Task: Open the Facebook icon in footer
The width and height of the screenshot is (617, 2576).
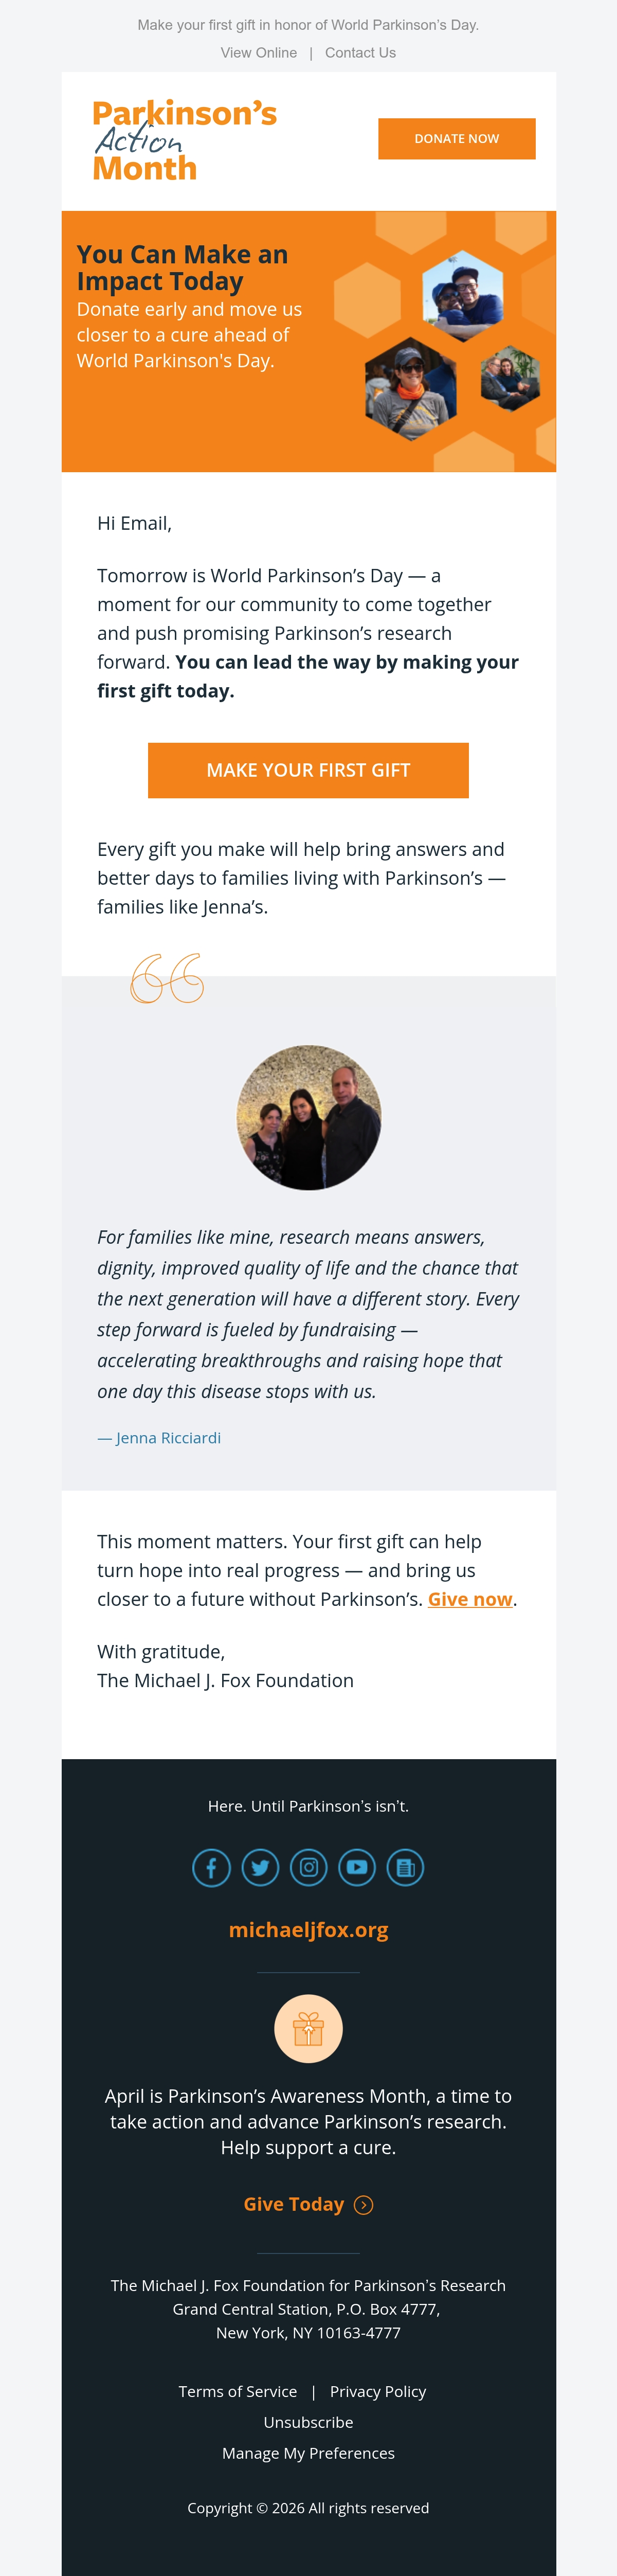Action: (x=211, y=1867)
